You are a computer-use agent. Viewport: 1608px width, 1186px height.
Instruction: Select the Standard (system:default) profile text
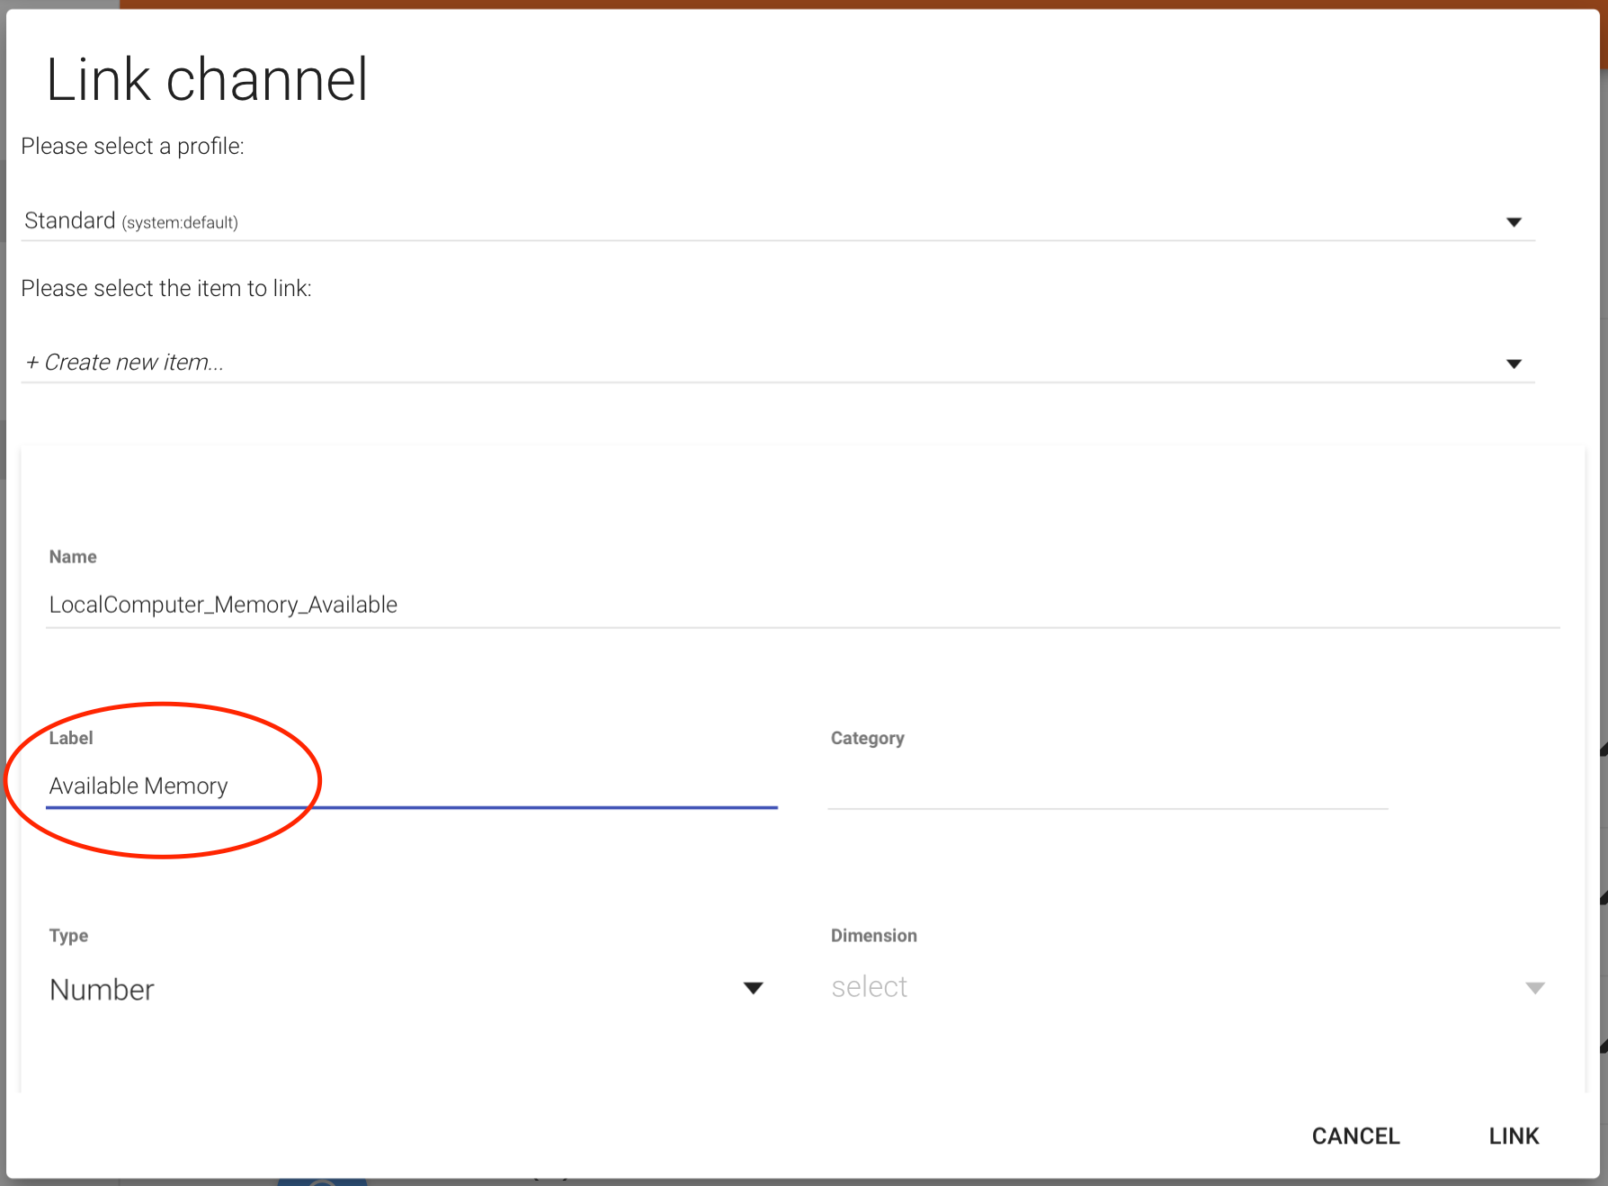[x=131, y=221]
